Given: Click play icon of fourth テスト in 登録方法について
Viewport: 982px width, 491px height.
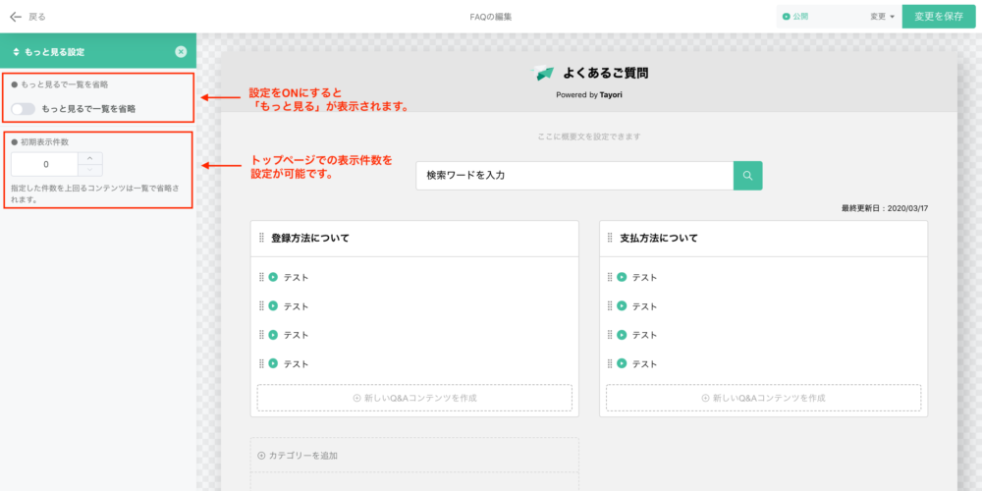Looking at the screenshot, I should [x=273, y=363].
